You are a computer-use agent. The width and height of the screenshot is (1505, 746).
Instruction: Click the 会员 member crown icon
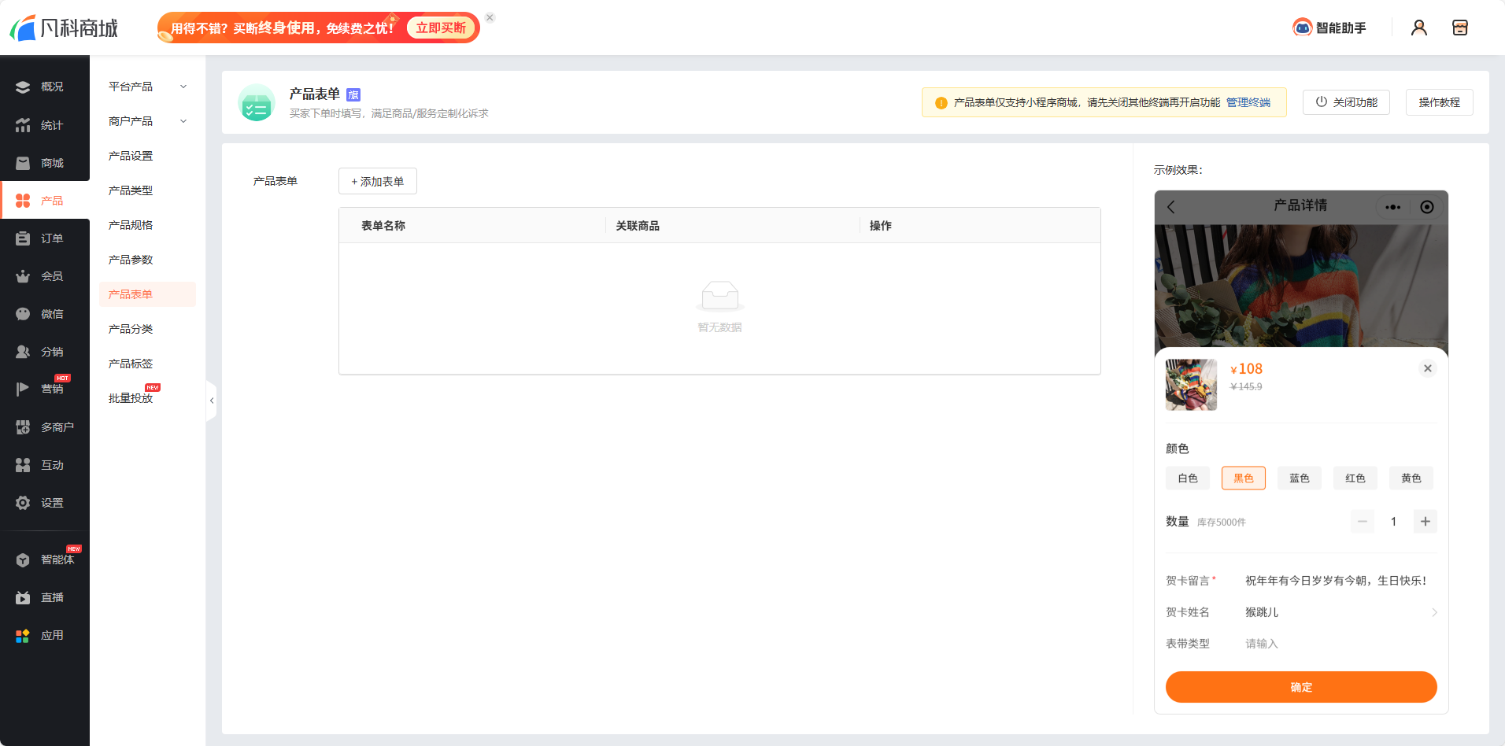[x=23, y=276]
